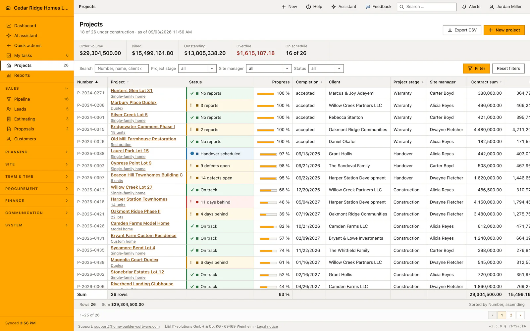Expand the FINANCE sidebar section
Image resolution: width=530 pixels, height=331 pixels.
[x=37, y=201]
